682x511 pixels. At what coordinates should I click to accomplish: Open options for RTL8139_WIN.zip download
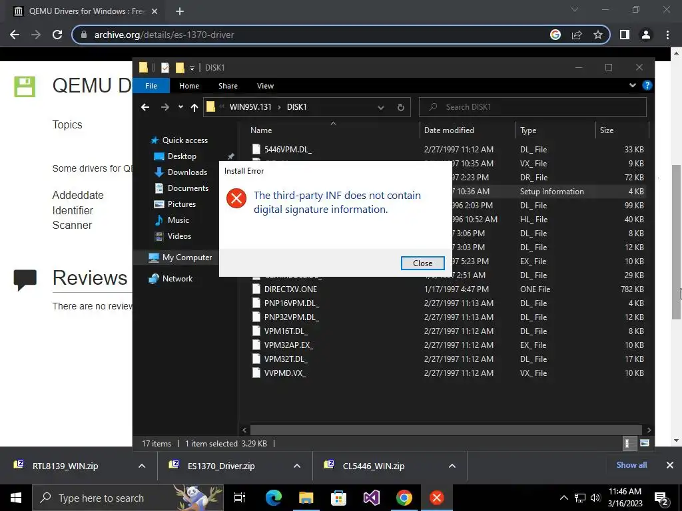[142, 466]
